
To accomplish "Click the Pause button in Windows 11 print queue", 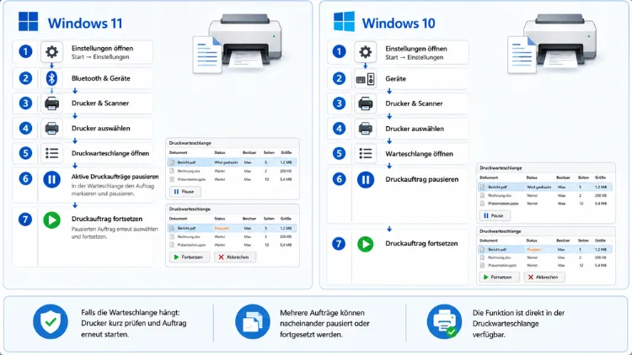I will click(185, 192).
